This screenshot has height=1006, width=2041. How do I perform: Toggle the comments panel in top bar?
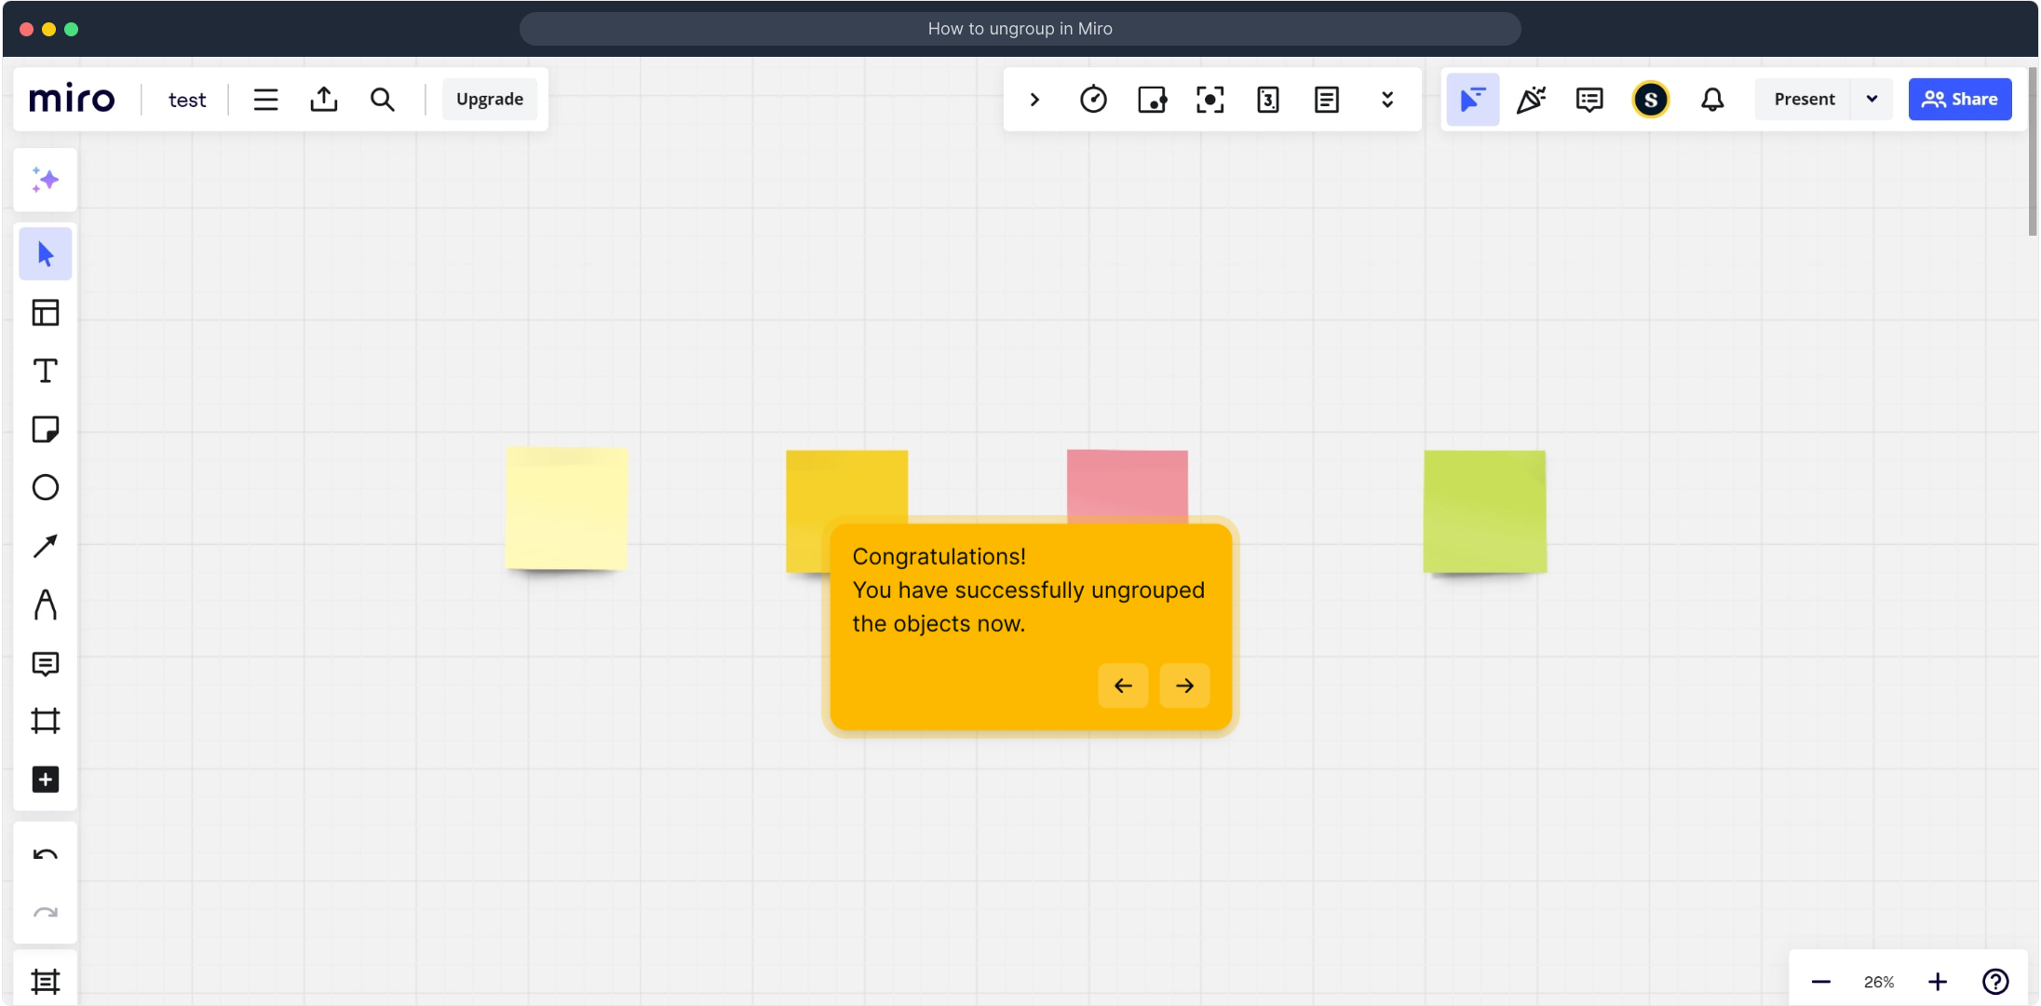point(1589,100)
